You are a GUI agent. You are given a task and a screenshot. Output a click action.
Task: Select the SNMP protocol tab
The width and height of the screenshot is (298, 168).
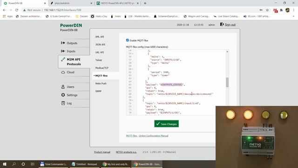[x=98, y=91]
